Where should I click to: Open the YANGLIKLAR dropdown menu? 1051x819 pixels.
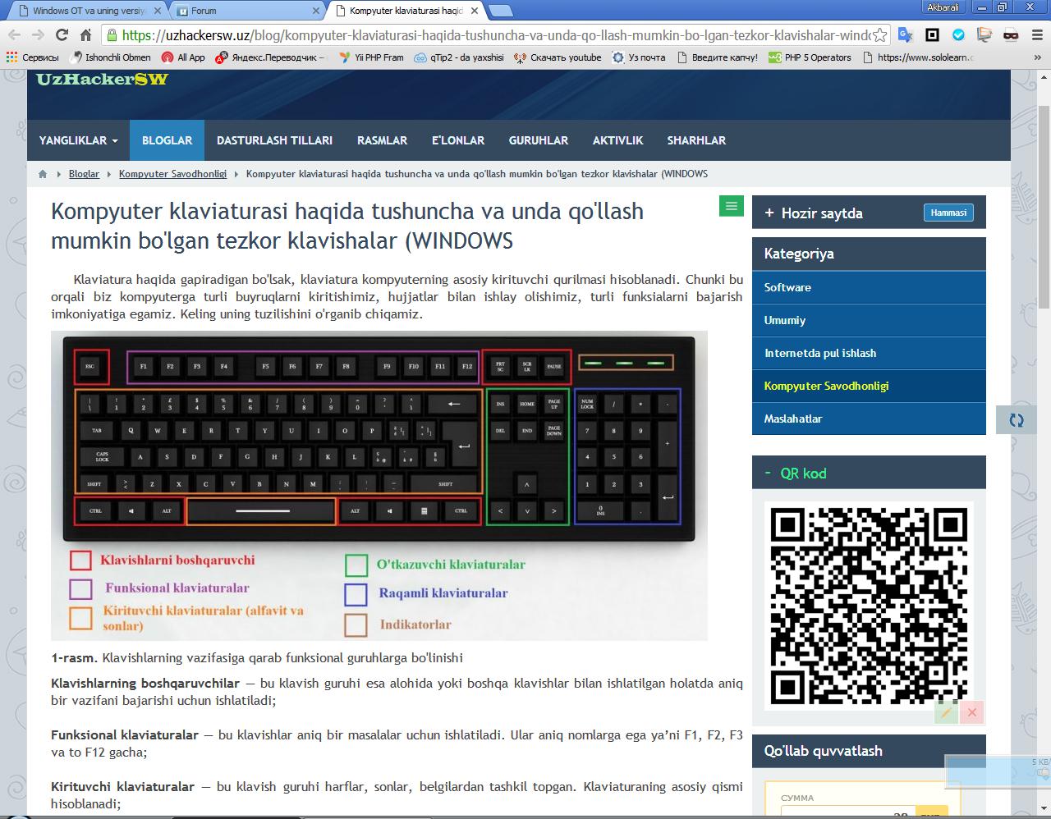78,140
